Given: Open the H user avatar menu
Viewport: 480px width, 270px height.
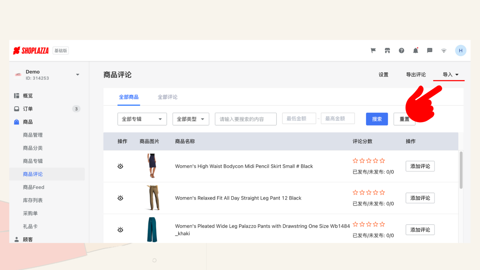Looking at the screenshot, I should [461, 51].
